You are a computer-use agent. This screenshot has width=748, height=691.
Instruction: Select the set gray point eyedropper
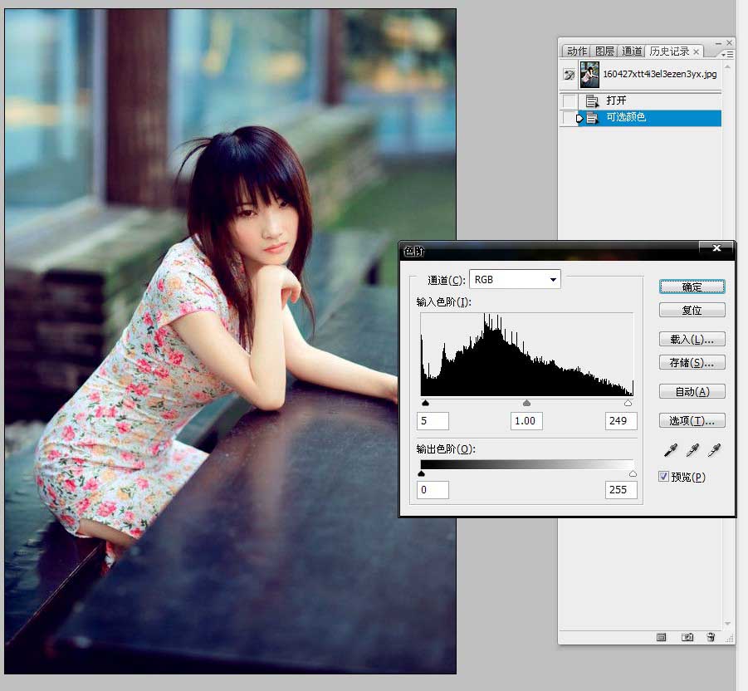pos(692,450)
